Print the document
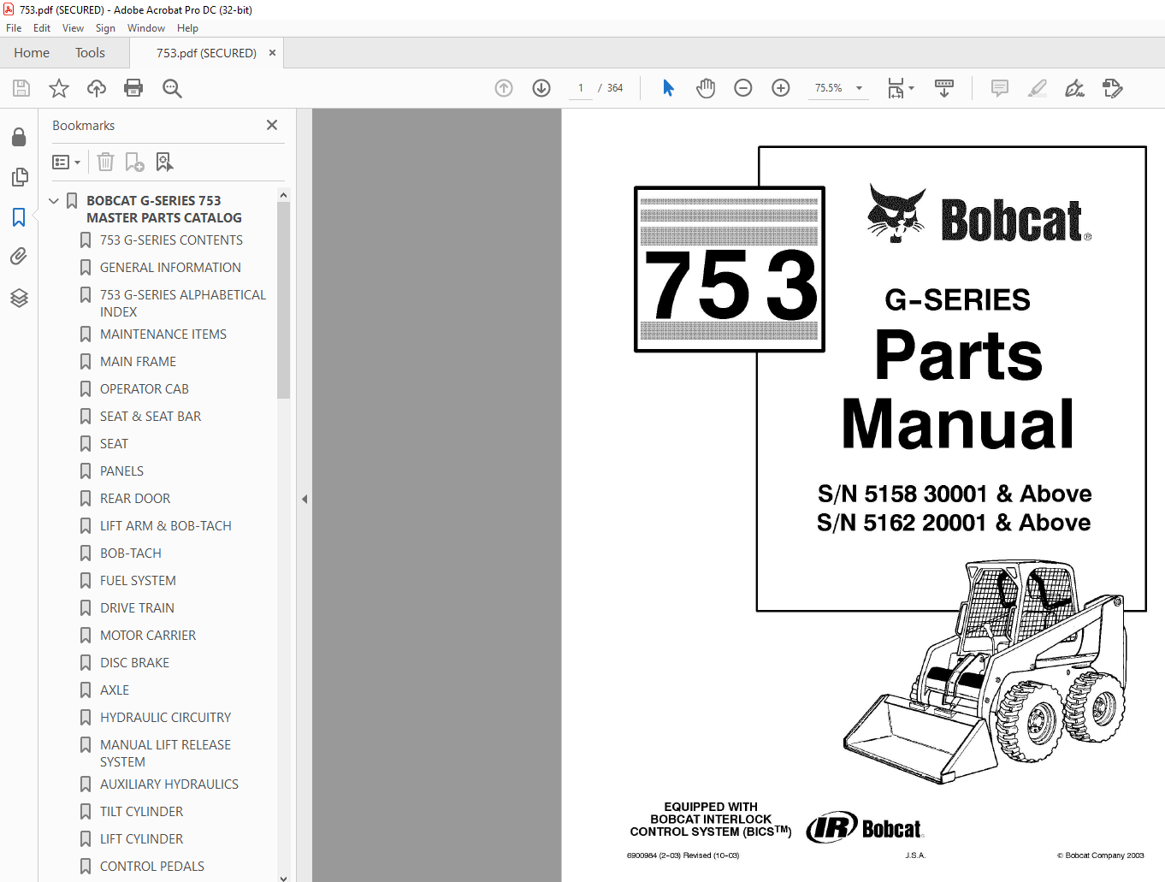The height and width of the screenshot is (882, 1165). pos(133,88)
